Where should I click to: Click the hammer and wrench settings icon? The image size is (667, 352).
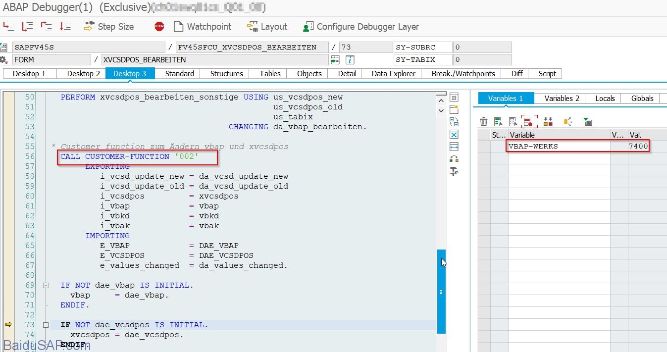[x=454, y=171]
